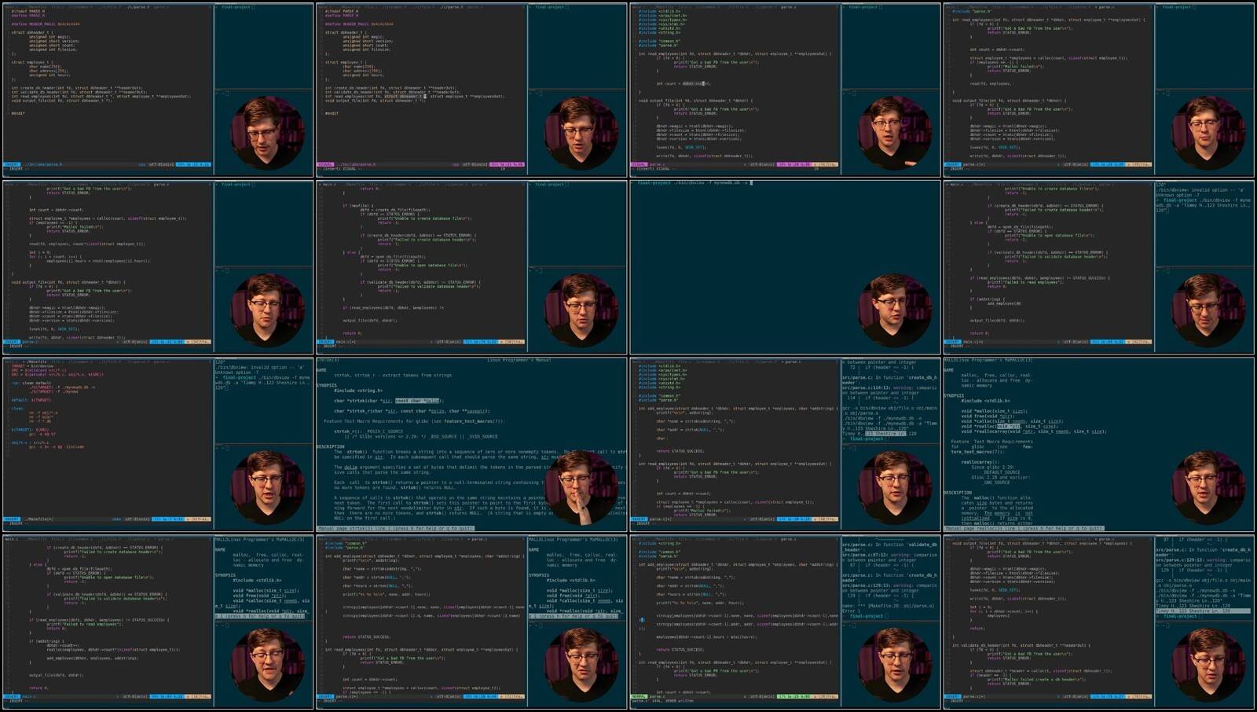Open the frame showing parse.h in INSERT mode

(x=158, y=90)
